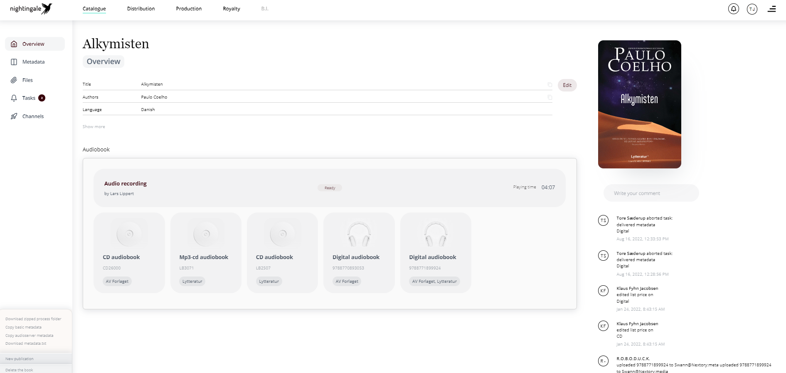Go to the Production tab

click(x=189, y=9)
